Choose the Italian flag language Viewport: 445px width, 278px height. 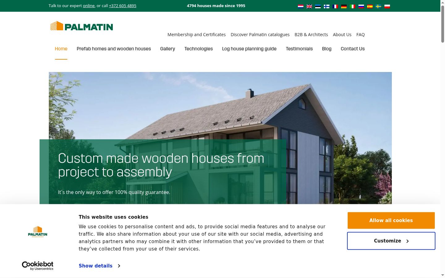(x=352, y=6)
